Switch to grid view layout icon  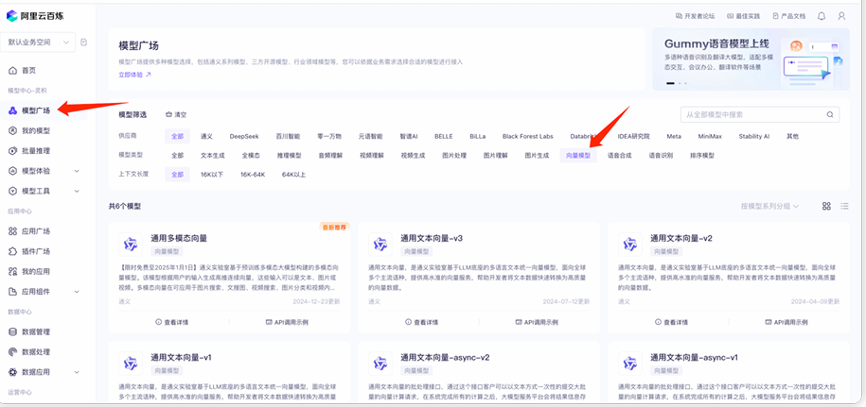(826, 206)
